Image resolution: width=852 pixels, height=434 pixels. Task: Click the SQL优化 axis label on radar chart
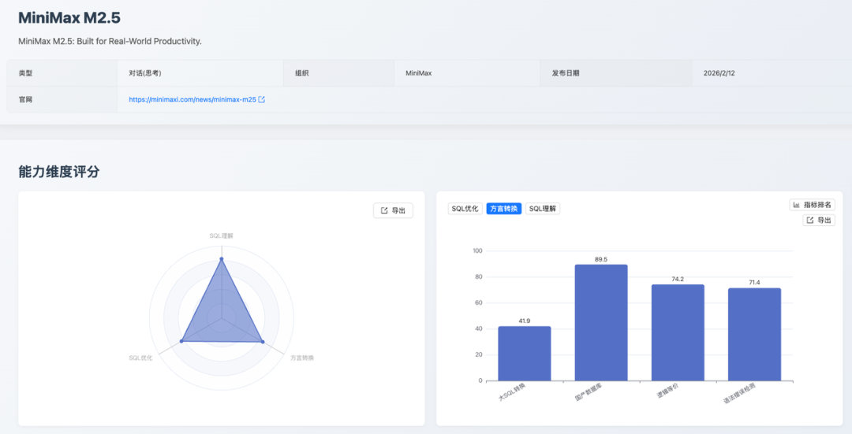pyautogui.click(x=140, y=358)
